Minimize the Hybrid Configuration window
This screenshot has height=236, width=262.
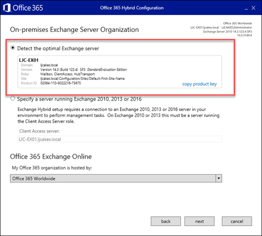click(x=246, y=9)
